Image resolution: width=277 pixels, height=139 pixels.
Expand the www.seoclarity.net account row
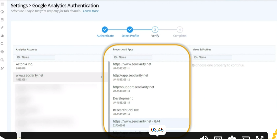[60, 77]
